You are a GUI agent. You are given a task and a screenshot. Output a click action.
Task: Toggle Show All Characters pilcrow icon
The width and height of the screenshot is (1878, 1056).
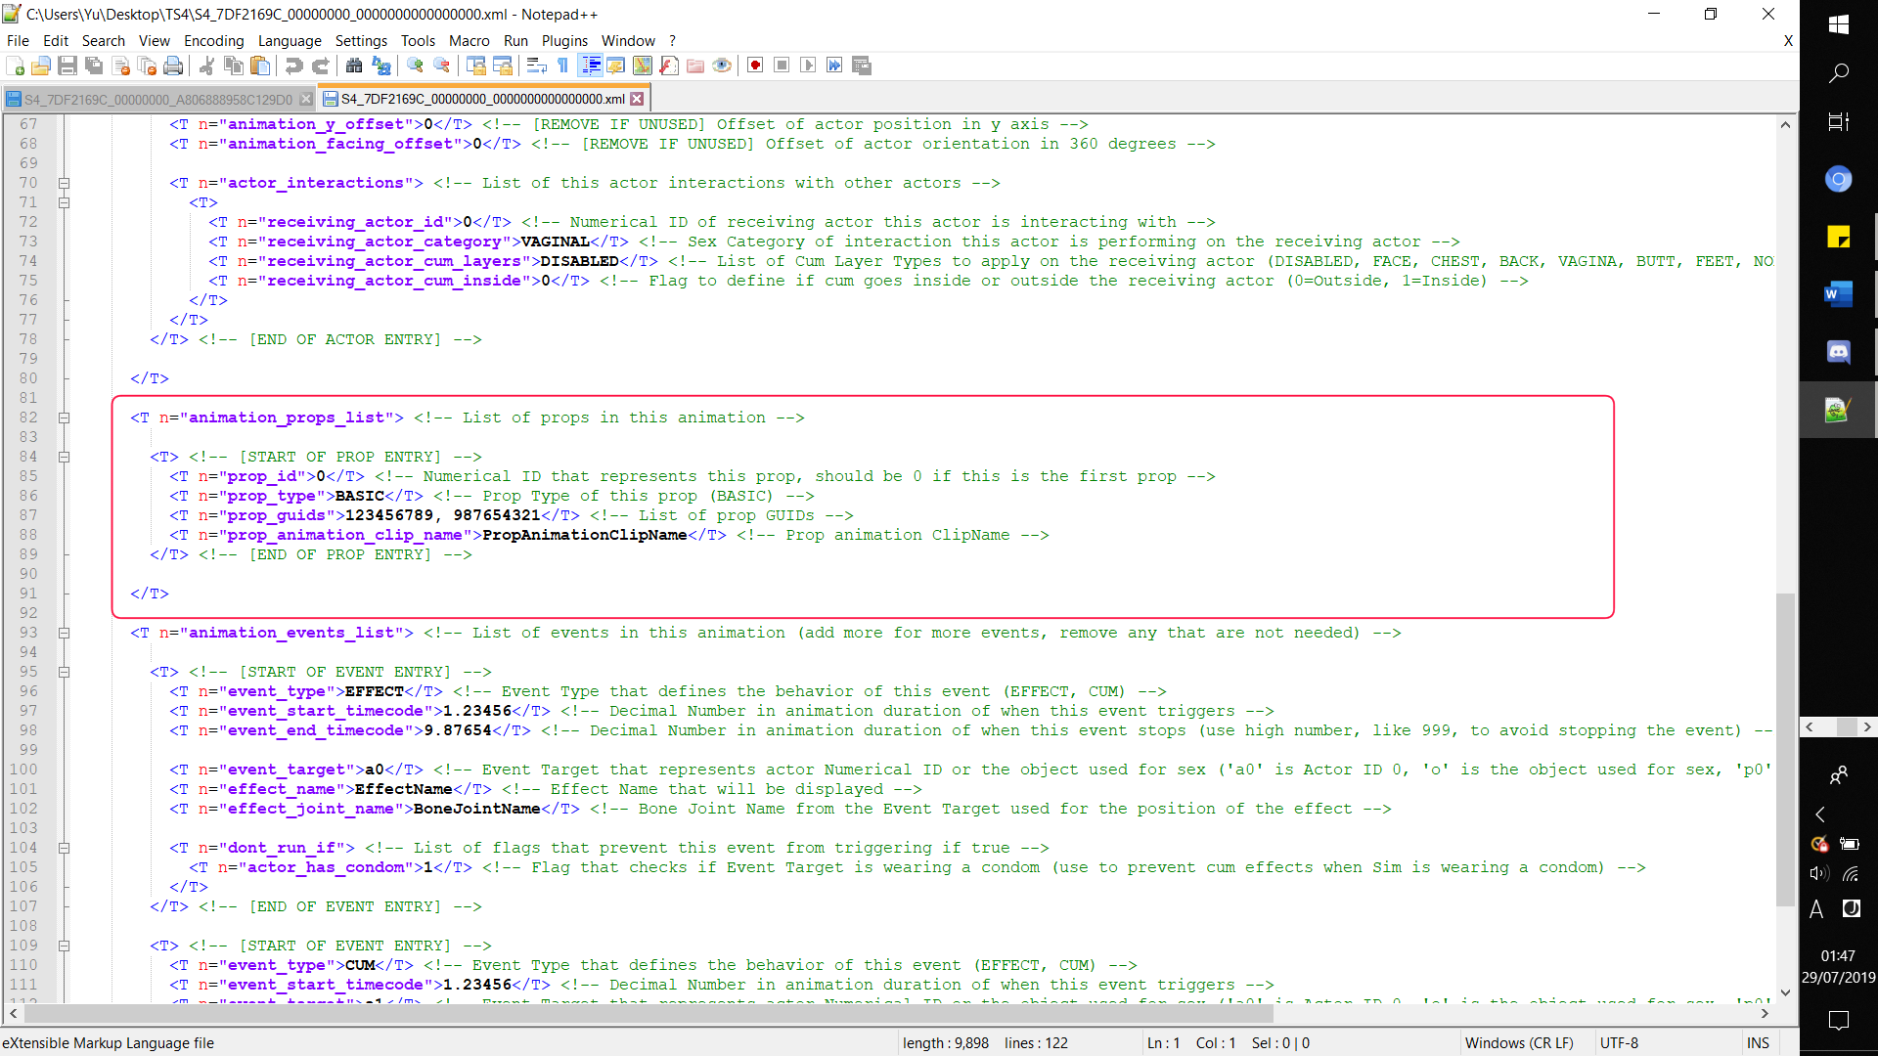562,66
